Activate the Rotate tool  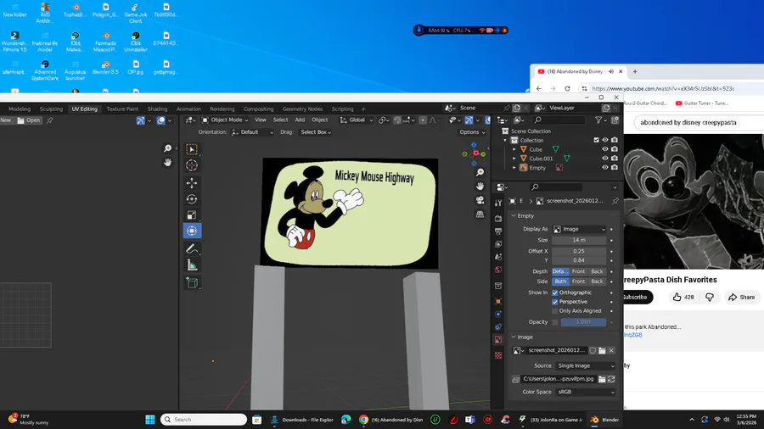[x=192, y=198]
